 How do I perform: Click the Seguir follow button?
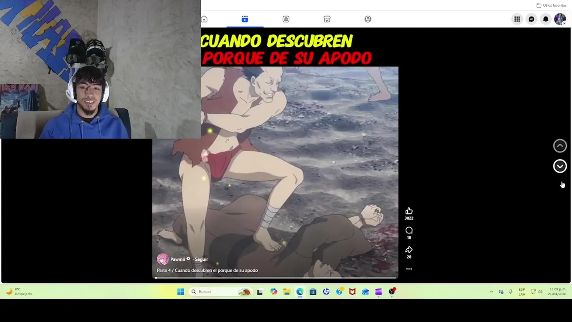tap(201, 259)
